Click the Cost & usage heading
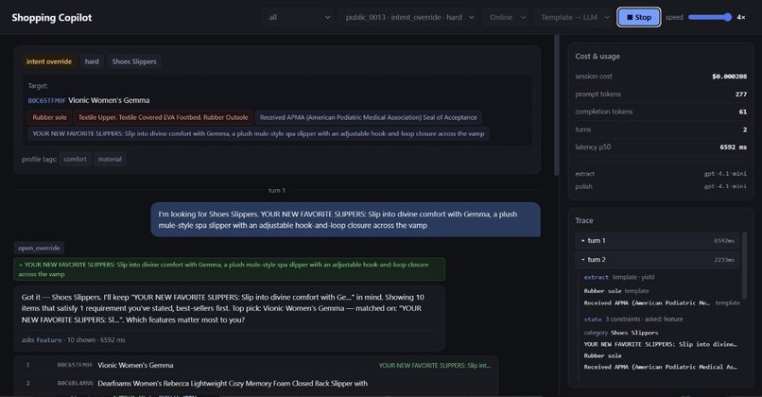This screenshot has height=397, width=762. click(x=597, y=57)
